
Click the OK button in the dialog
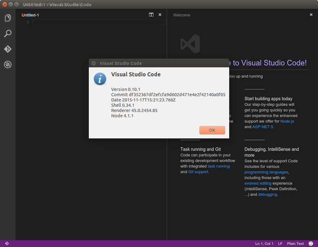pyautogui.click(x=212, y=130)
